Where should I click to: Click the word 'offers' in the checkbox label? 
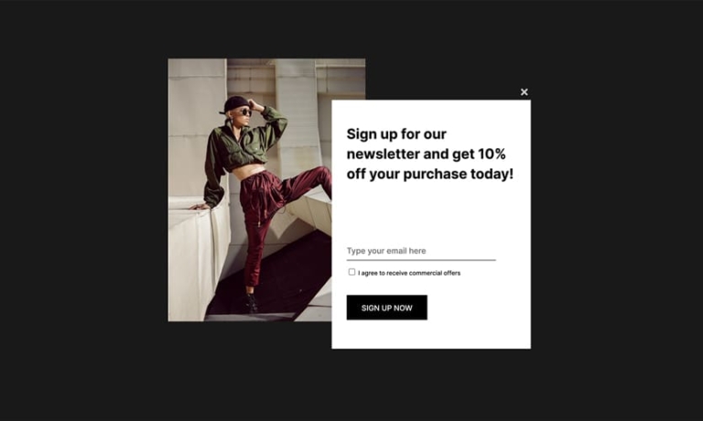(452, 273)
